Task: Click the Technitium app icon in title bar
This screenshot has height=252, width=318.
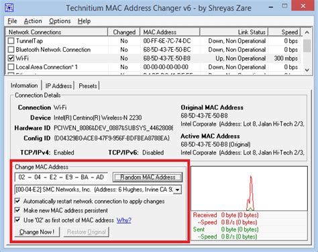Action: pos(9,8)
